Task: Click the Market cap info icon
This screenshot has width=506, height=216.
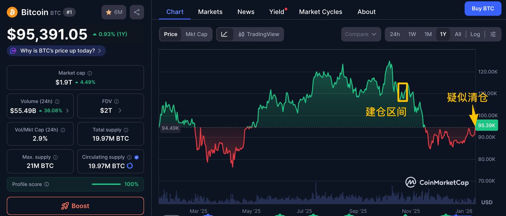Action: [90, 73]
